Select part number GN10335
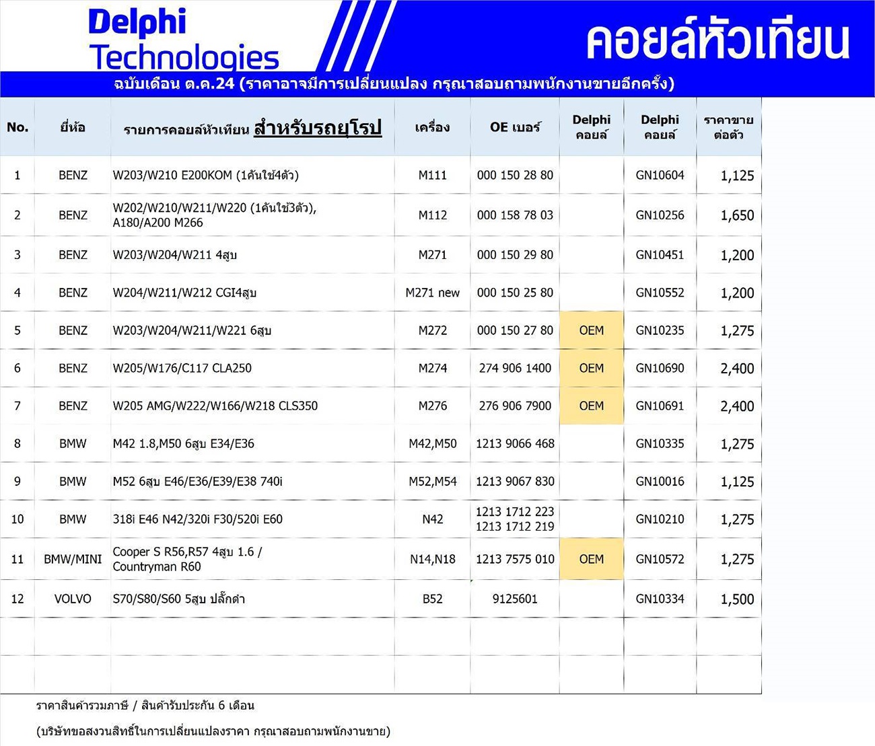This screenshot has height=746, width=875. point(660,443)
